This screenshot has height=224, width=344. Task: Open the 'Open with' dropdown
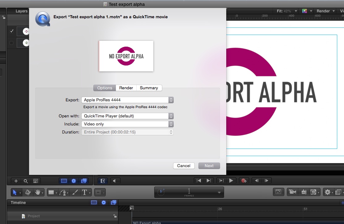[127, 116]
